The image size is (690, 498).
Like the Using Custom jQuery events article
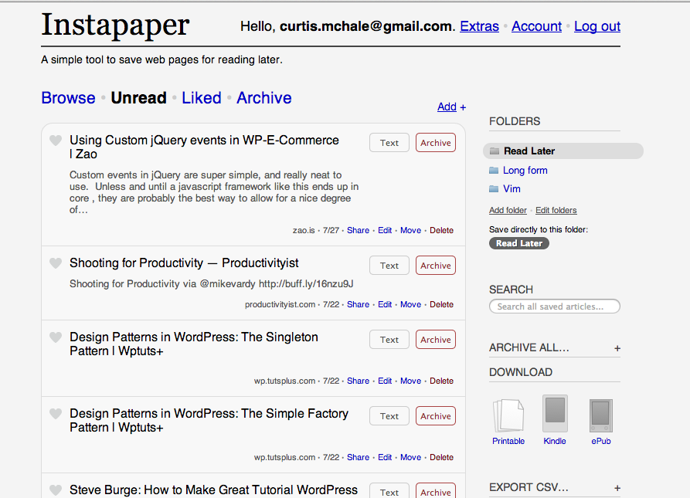tap(55, 141)
